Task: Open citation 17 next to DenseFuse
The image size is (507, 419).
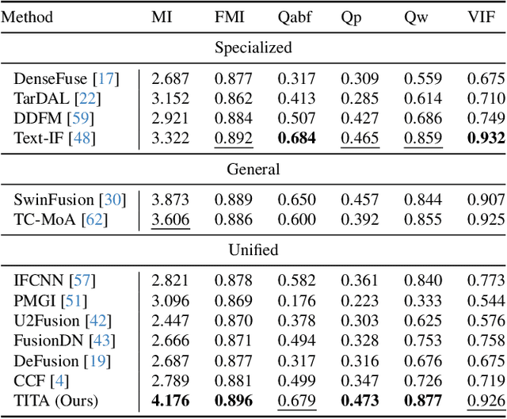Action: point(108,78)
